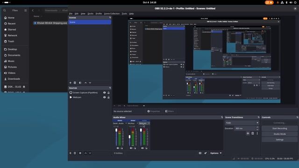Remove scene transition using trash icon
299x168 pixels.
click(253, 133)
